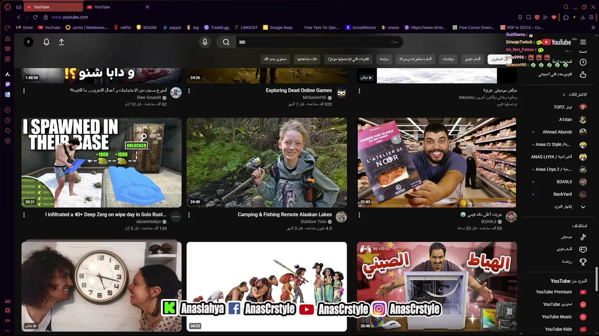
Task: Open the 'Exploring Dead Online Games' title
Action: [x=299, y=91]
